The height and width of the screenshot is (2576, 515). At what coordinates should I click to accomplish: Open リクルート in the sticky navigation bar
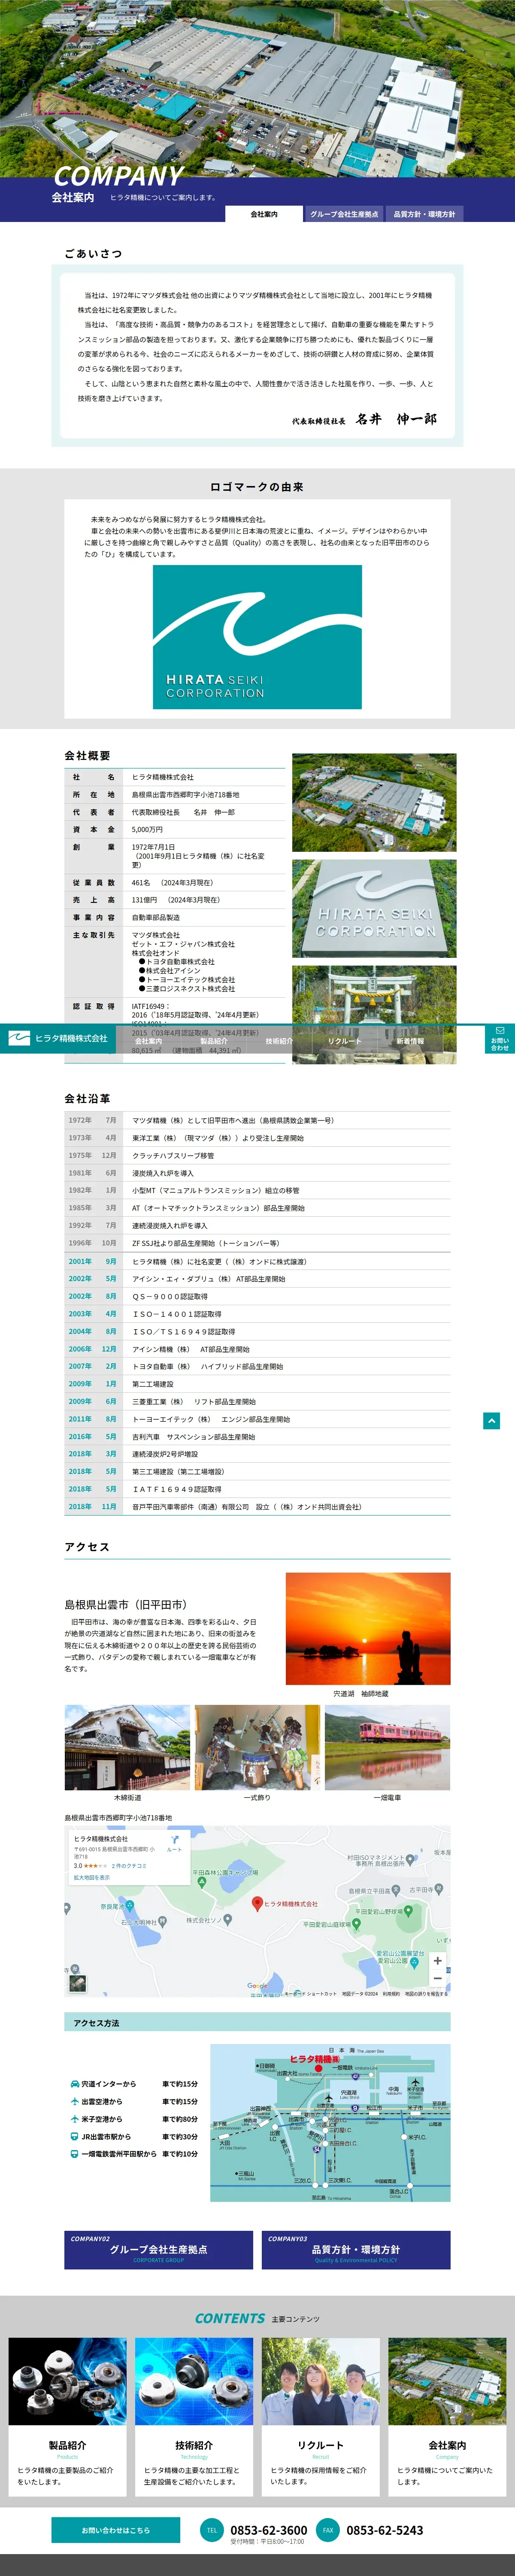(344, 1041)
